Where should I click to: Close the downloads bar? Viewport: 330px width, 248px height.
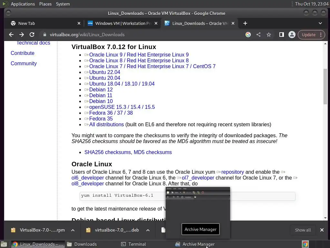tap(322, 230)
